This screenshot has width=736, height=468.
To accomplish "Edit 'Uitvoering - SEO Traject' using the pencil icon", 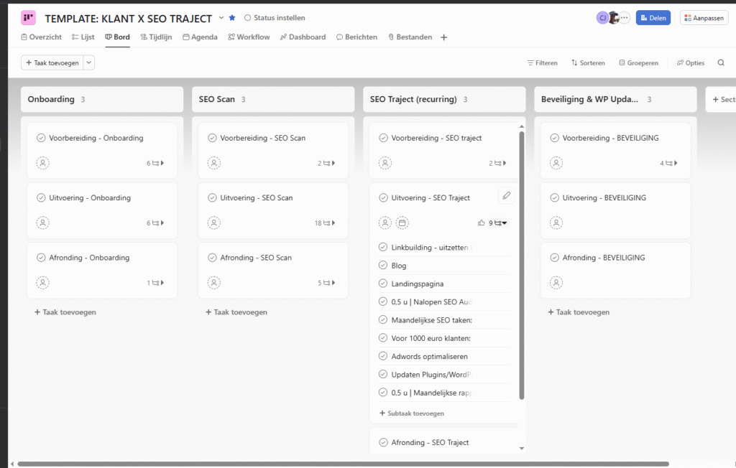I will (507, 195).
